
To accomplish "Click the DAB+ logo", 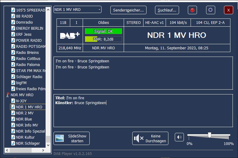I will tap(70, 35).
